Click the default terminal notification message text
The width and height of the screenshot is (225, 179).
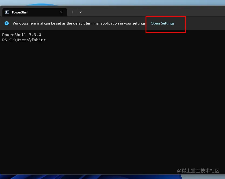[79, 23]
